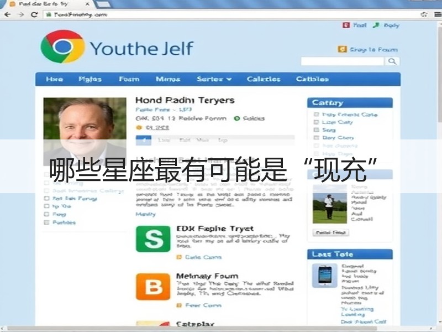The height and width of the screenshot is (332, 442).
Task: Tick the Ip Yoa checkbox in left list
Action: [47, 206]
